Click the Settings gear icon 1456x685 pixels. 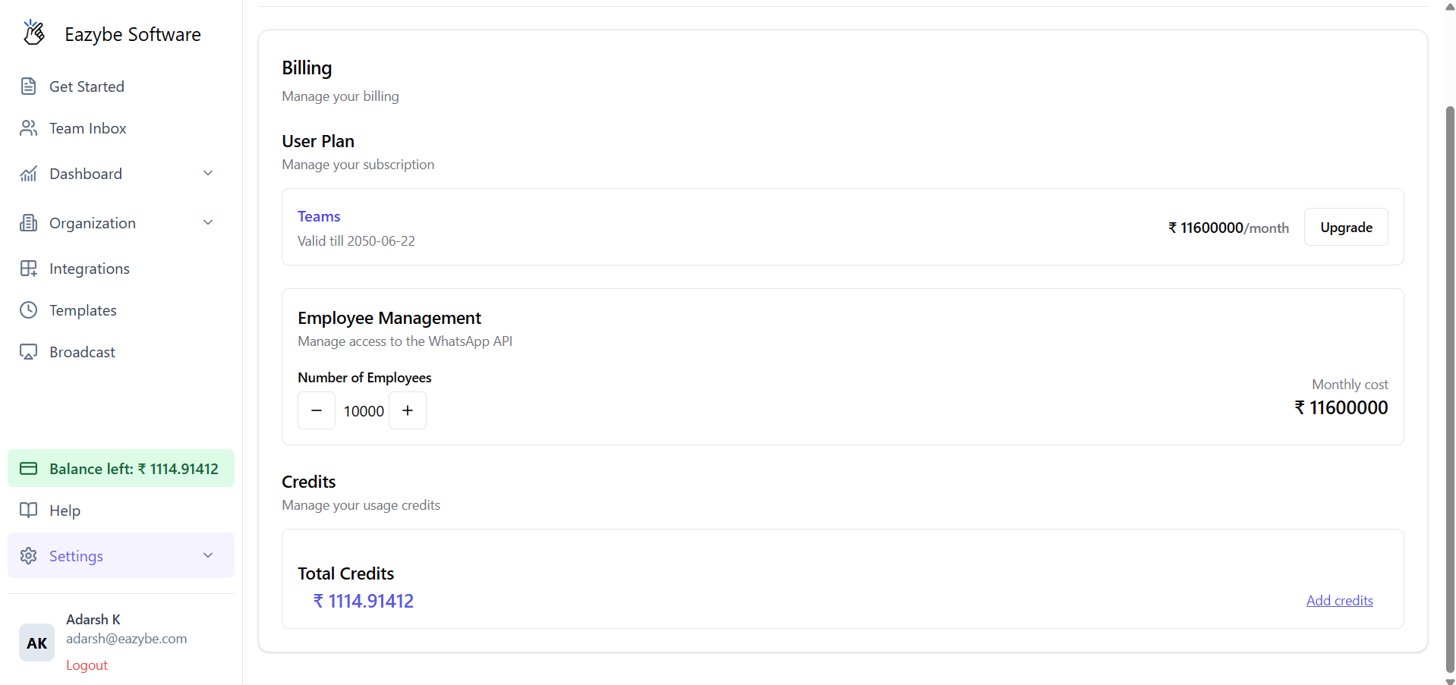[x=28, y=556]
